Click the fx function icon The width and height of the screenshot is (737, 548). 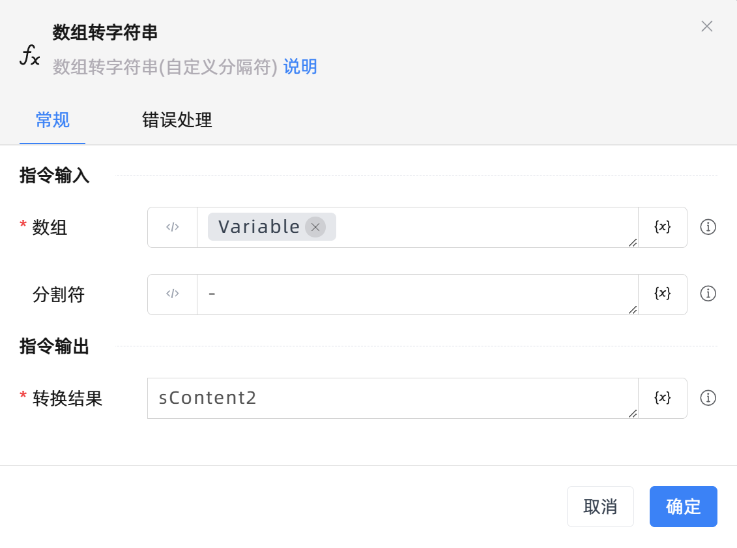(x=29, y=57)
